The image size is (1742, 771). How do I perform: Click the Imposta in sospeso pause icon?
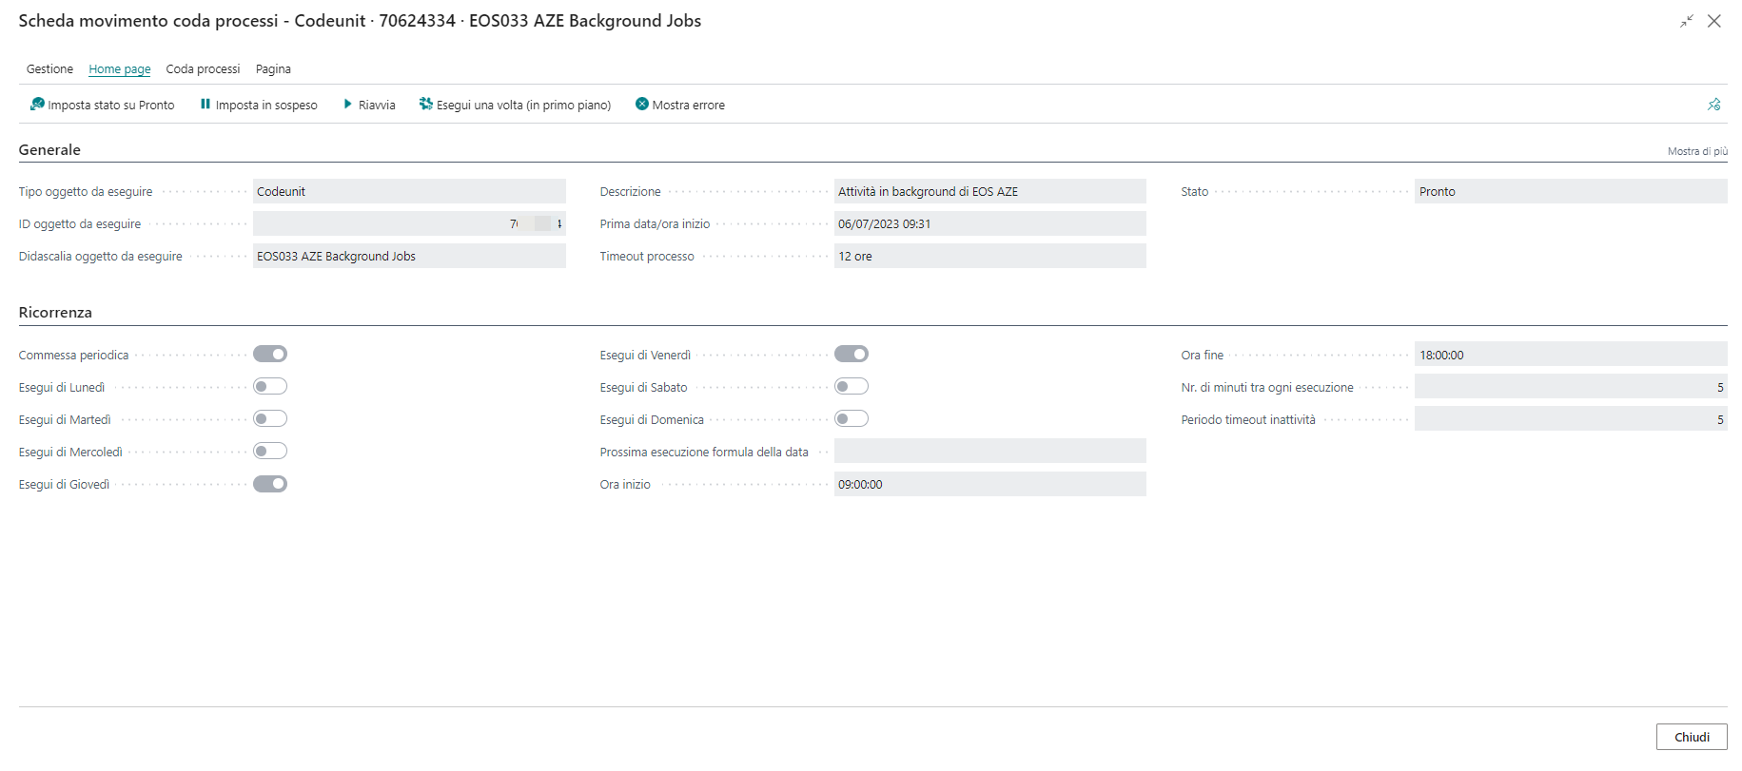click(205, 105)
